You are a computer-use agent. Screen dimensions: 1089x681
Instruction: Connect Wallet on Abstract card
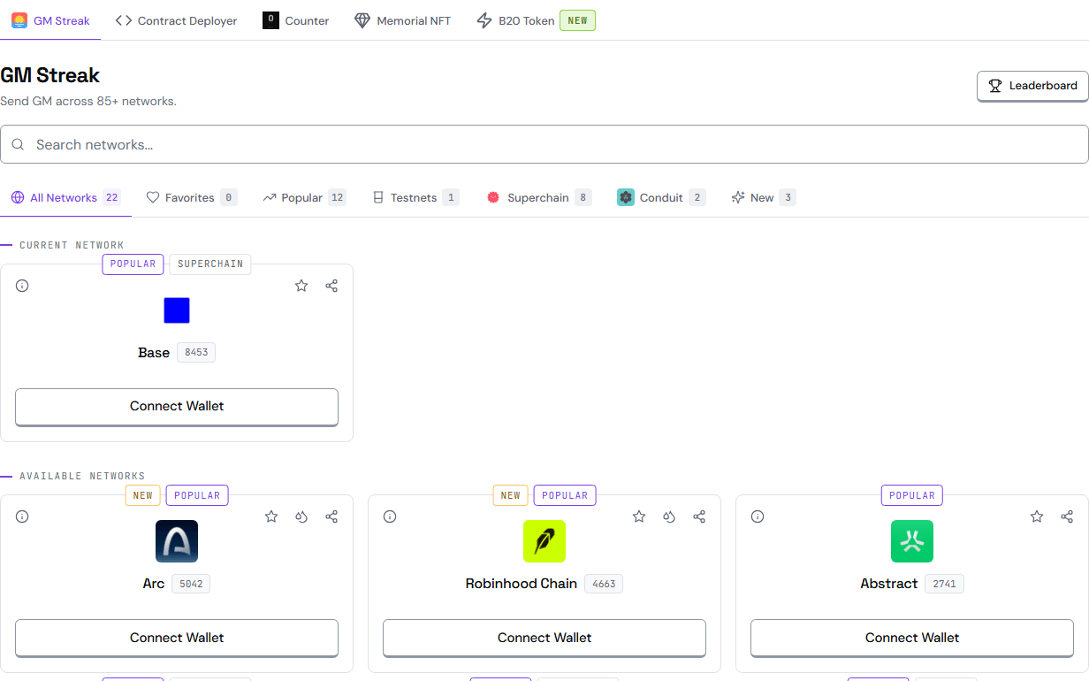click(912, 638)
